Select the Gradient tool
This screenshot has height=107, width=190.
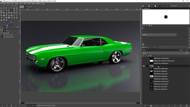[12, 15]
